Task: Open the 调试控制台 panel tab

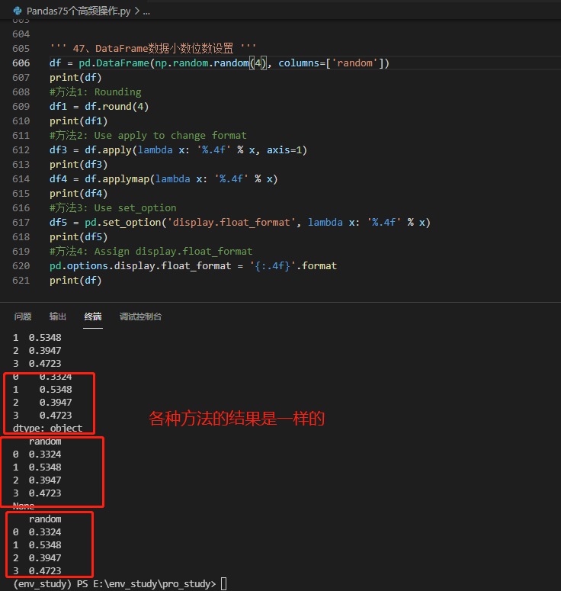Action: pos(140,316)
